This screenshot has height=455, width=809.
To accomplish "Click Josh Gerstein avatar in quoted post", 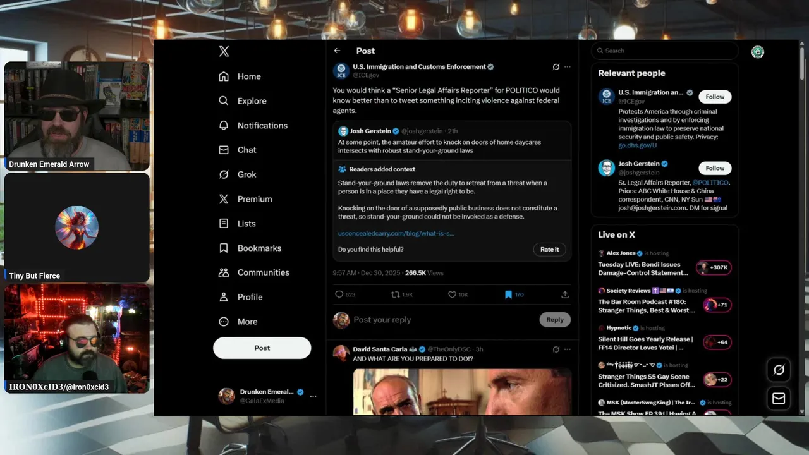I will [343, 131].
